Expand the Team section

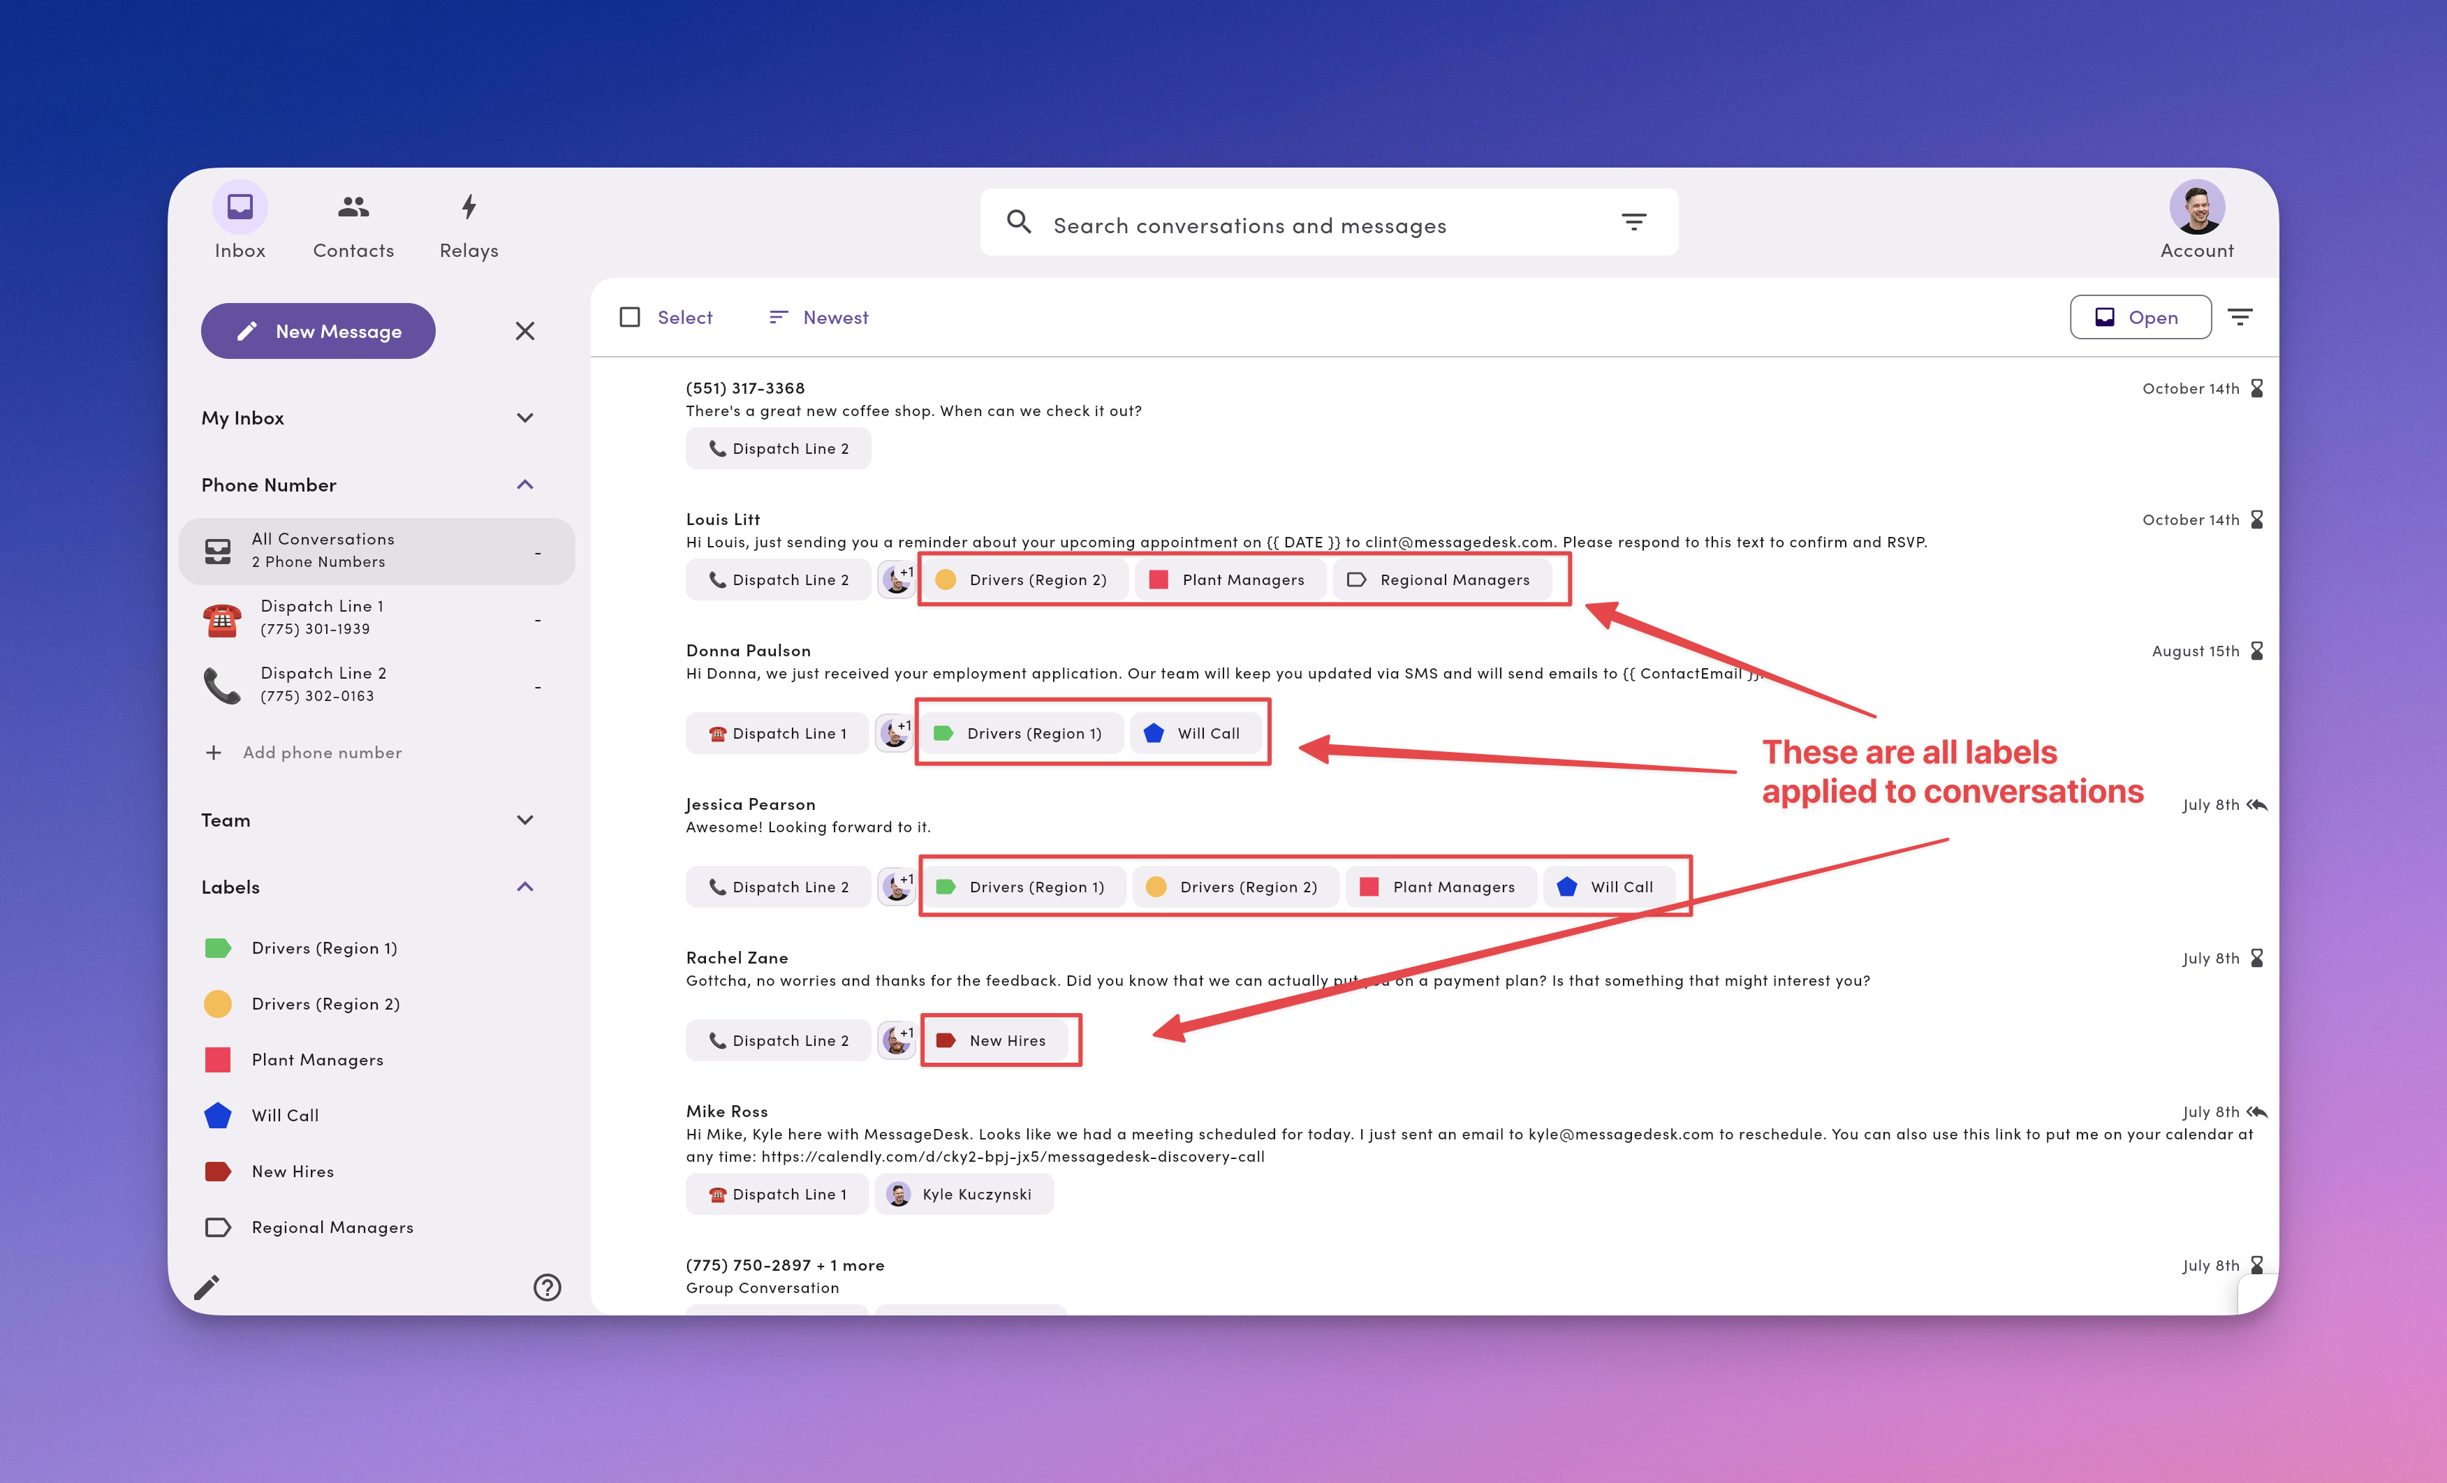(x=525, y=820)
